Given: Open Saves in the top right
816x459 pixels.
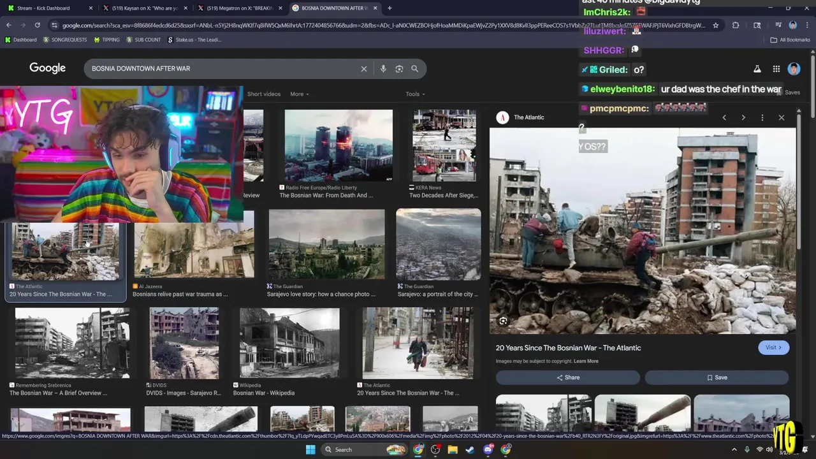Looking at the screenshot, I should [792, 92].
